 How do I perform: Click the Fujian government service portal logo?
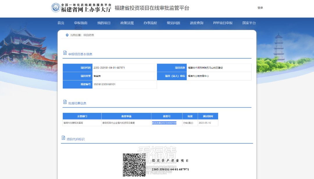coord(56,8)
